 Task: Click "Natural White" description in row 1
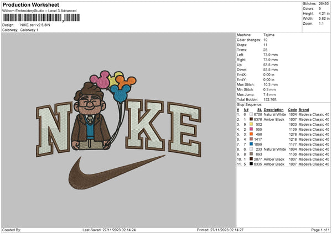point(274,114)
